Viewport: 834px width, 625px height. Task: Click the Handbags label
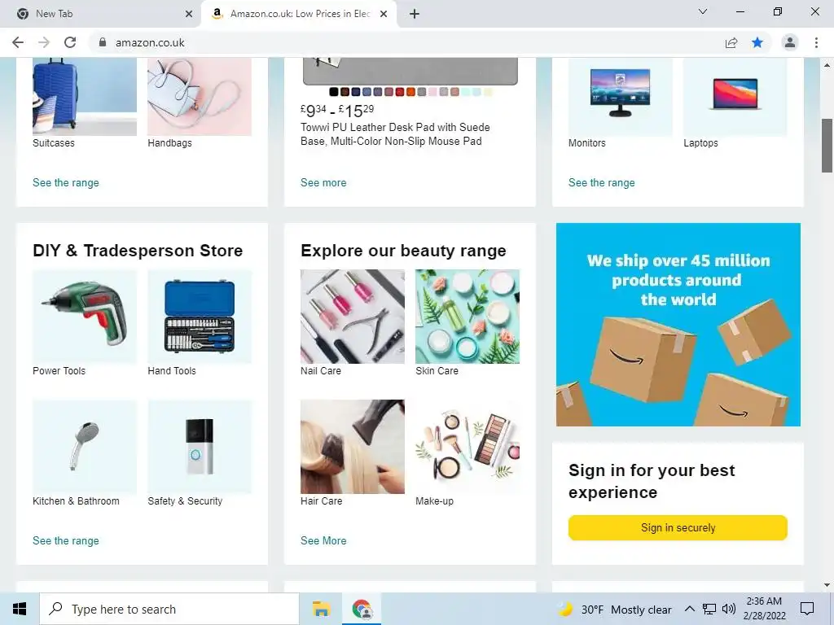pyautogui.click(x=169, y=143)
